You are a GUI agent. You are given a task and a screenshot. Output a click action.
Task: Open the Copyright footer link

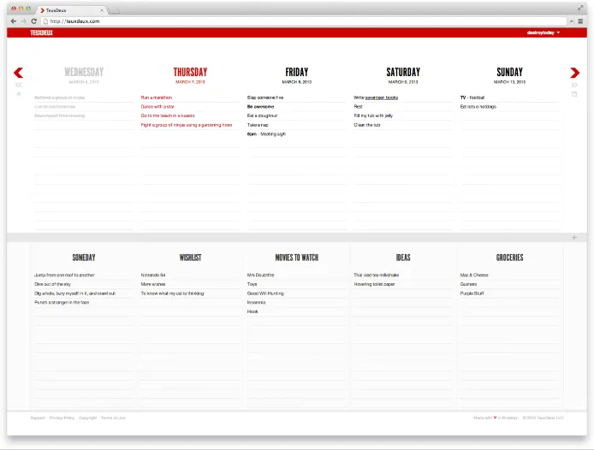click(88, 417)
